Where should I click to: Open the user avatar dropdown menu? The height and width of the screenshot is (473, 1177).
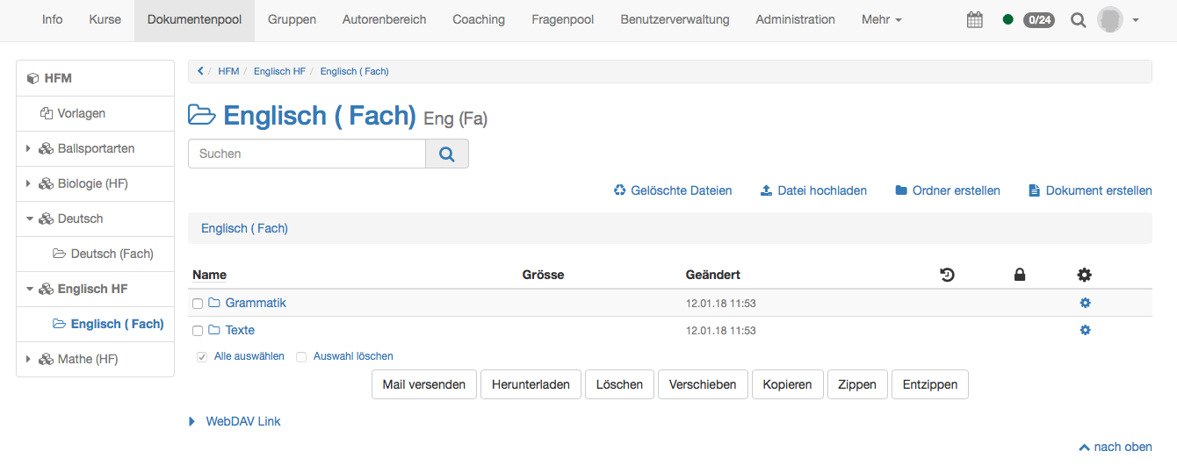coord(1118,19)
